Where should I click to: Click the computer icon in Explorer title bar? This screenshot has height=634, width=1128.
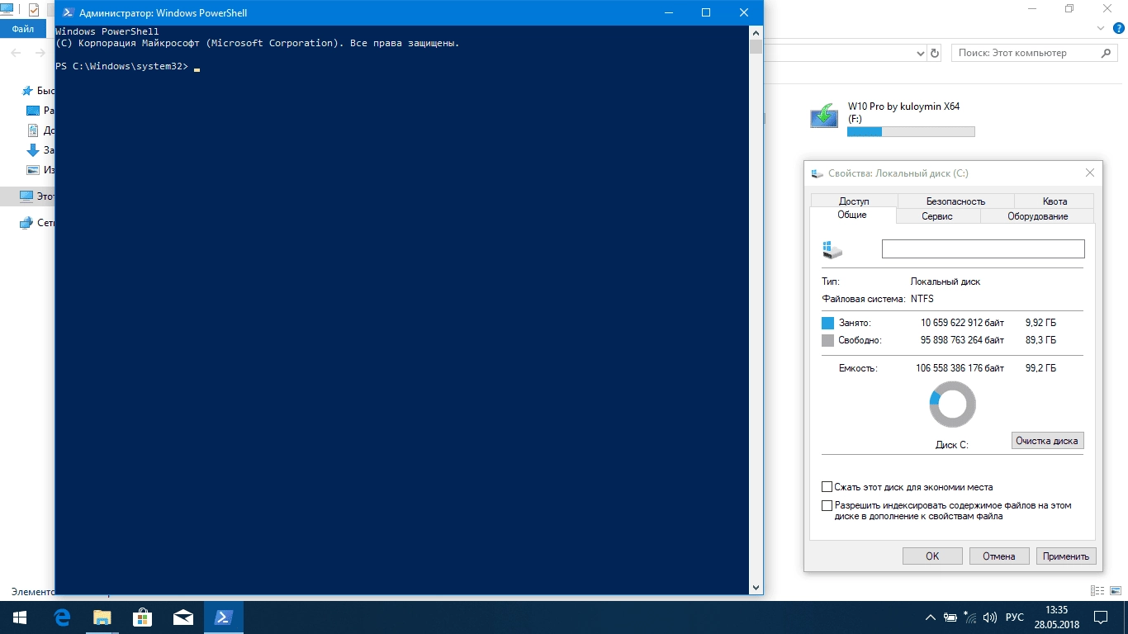7,10
